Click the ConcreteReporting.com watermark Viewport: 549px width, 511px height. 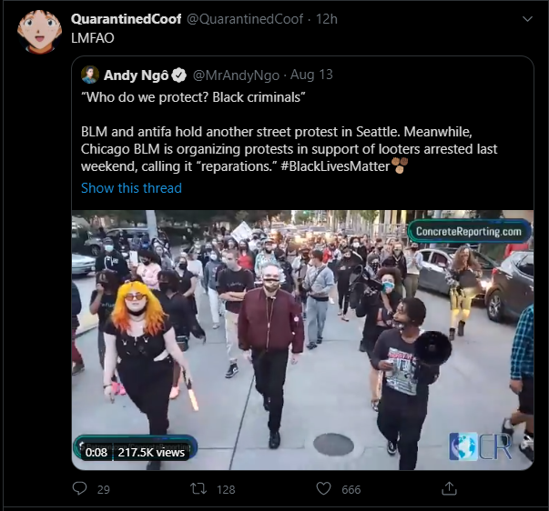tap(469, 231)
